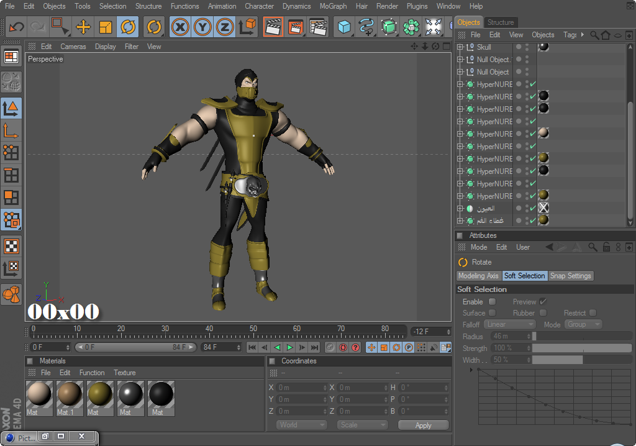636x446 pixels.
Task: Toggle the Preview checkbox
Action: [x=543, y=301]
